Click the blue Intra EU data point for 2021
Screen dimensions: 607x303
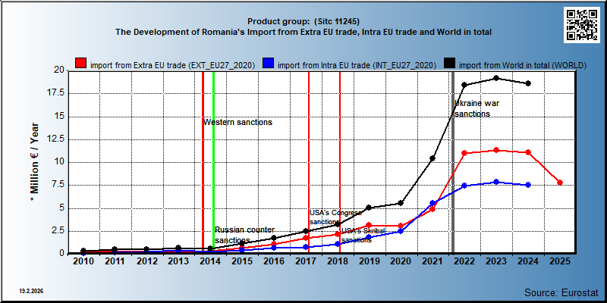point(432,203)
